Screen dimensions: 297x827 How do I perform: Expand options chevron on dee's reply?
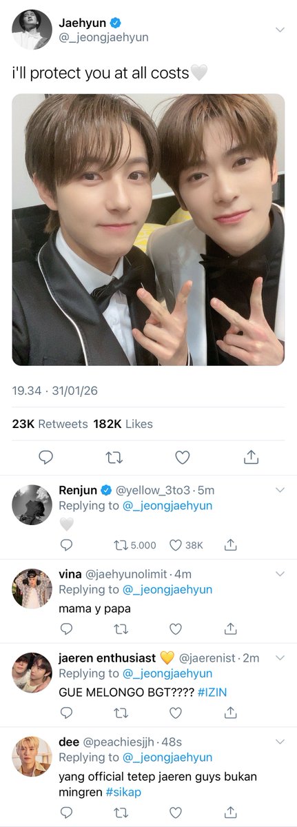pyautogui.click(x=280, y=742)
